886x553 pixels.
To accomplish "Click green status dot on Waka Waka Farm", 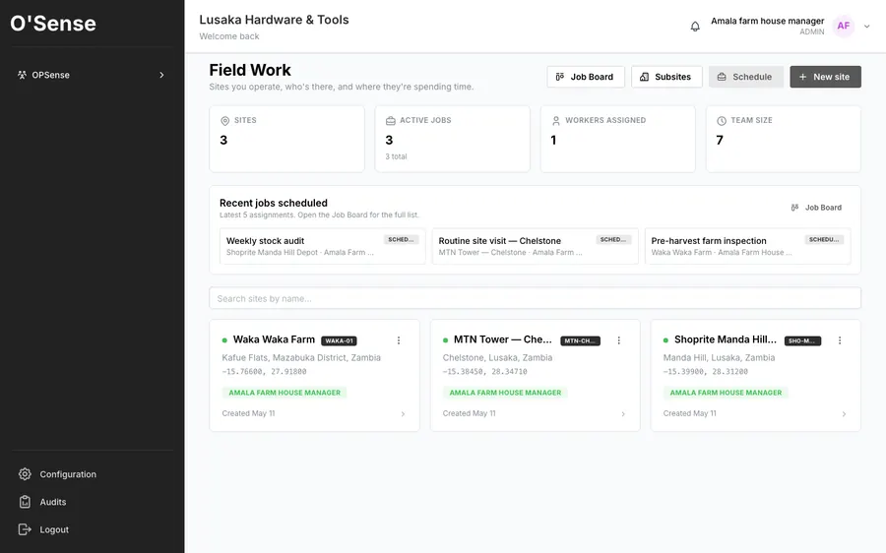I will (x=224, y=340).
